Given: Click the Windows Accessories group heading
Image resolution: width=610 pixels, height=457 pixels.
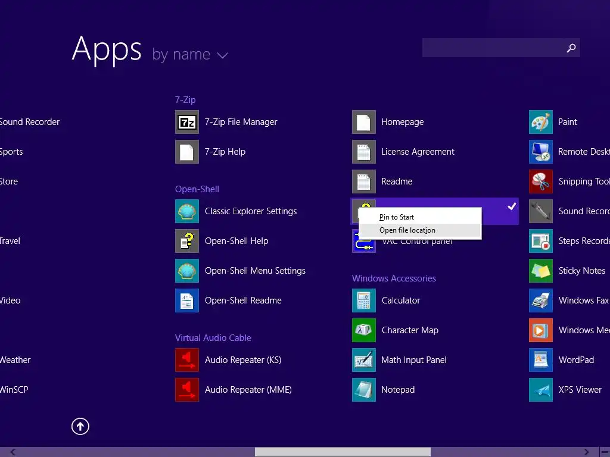Looking at the screenshot, I should (x=394, y=278).
